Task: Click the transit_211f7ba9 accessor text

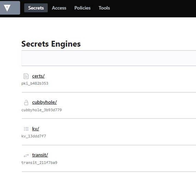Action: coord(39,163)
